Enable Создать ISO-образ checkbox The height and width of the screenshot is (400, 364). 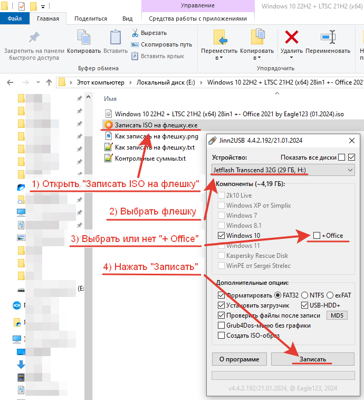(x=221, y=335)
